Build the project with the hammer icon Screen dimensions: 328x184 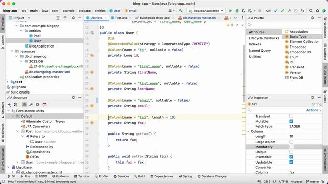[181, 11]
